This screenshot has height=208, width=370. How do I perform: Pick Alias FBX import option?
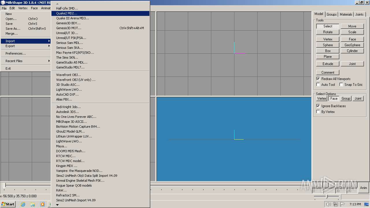point(100,99)
